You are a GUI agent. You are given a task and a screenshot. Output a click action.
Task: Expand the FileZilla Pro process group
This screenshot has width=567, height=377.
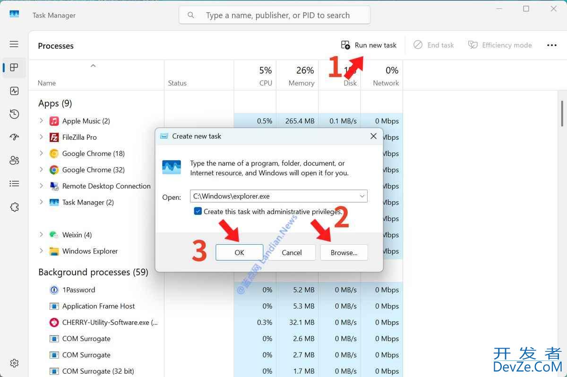click(x=42, y=137)
